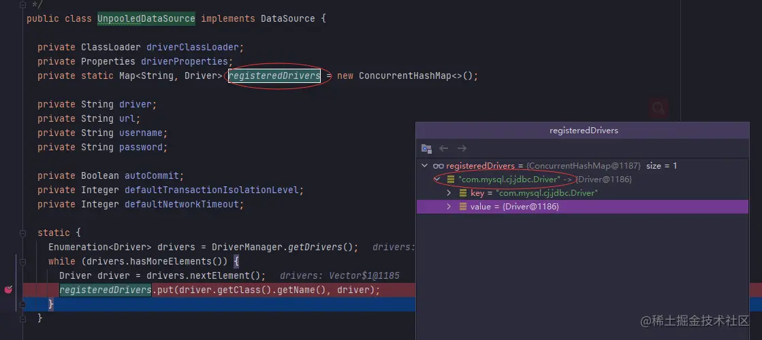
Task: Click the breakpoint marker beside registeredDrivers.put line
Action: click(x=8, y=290)
